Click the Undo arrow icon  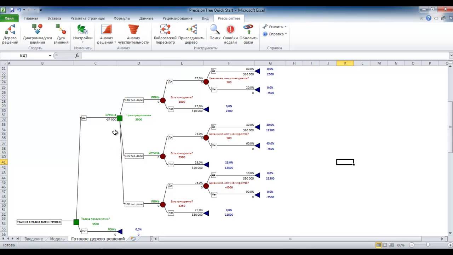pyautogui.click(x=19, y=10)
